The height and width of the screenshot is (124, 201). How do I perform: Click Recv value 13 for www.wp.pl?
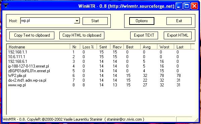115,85
